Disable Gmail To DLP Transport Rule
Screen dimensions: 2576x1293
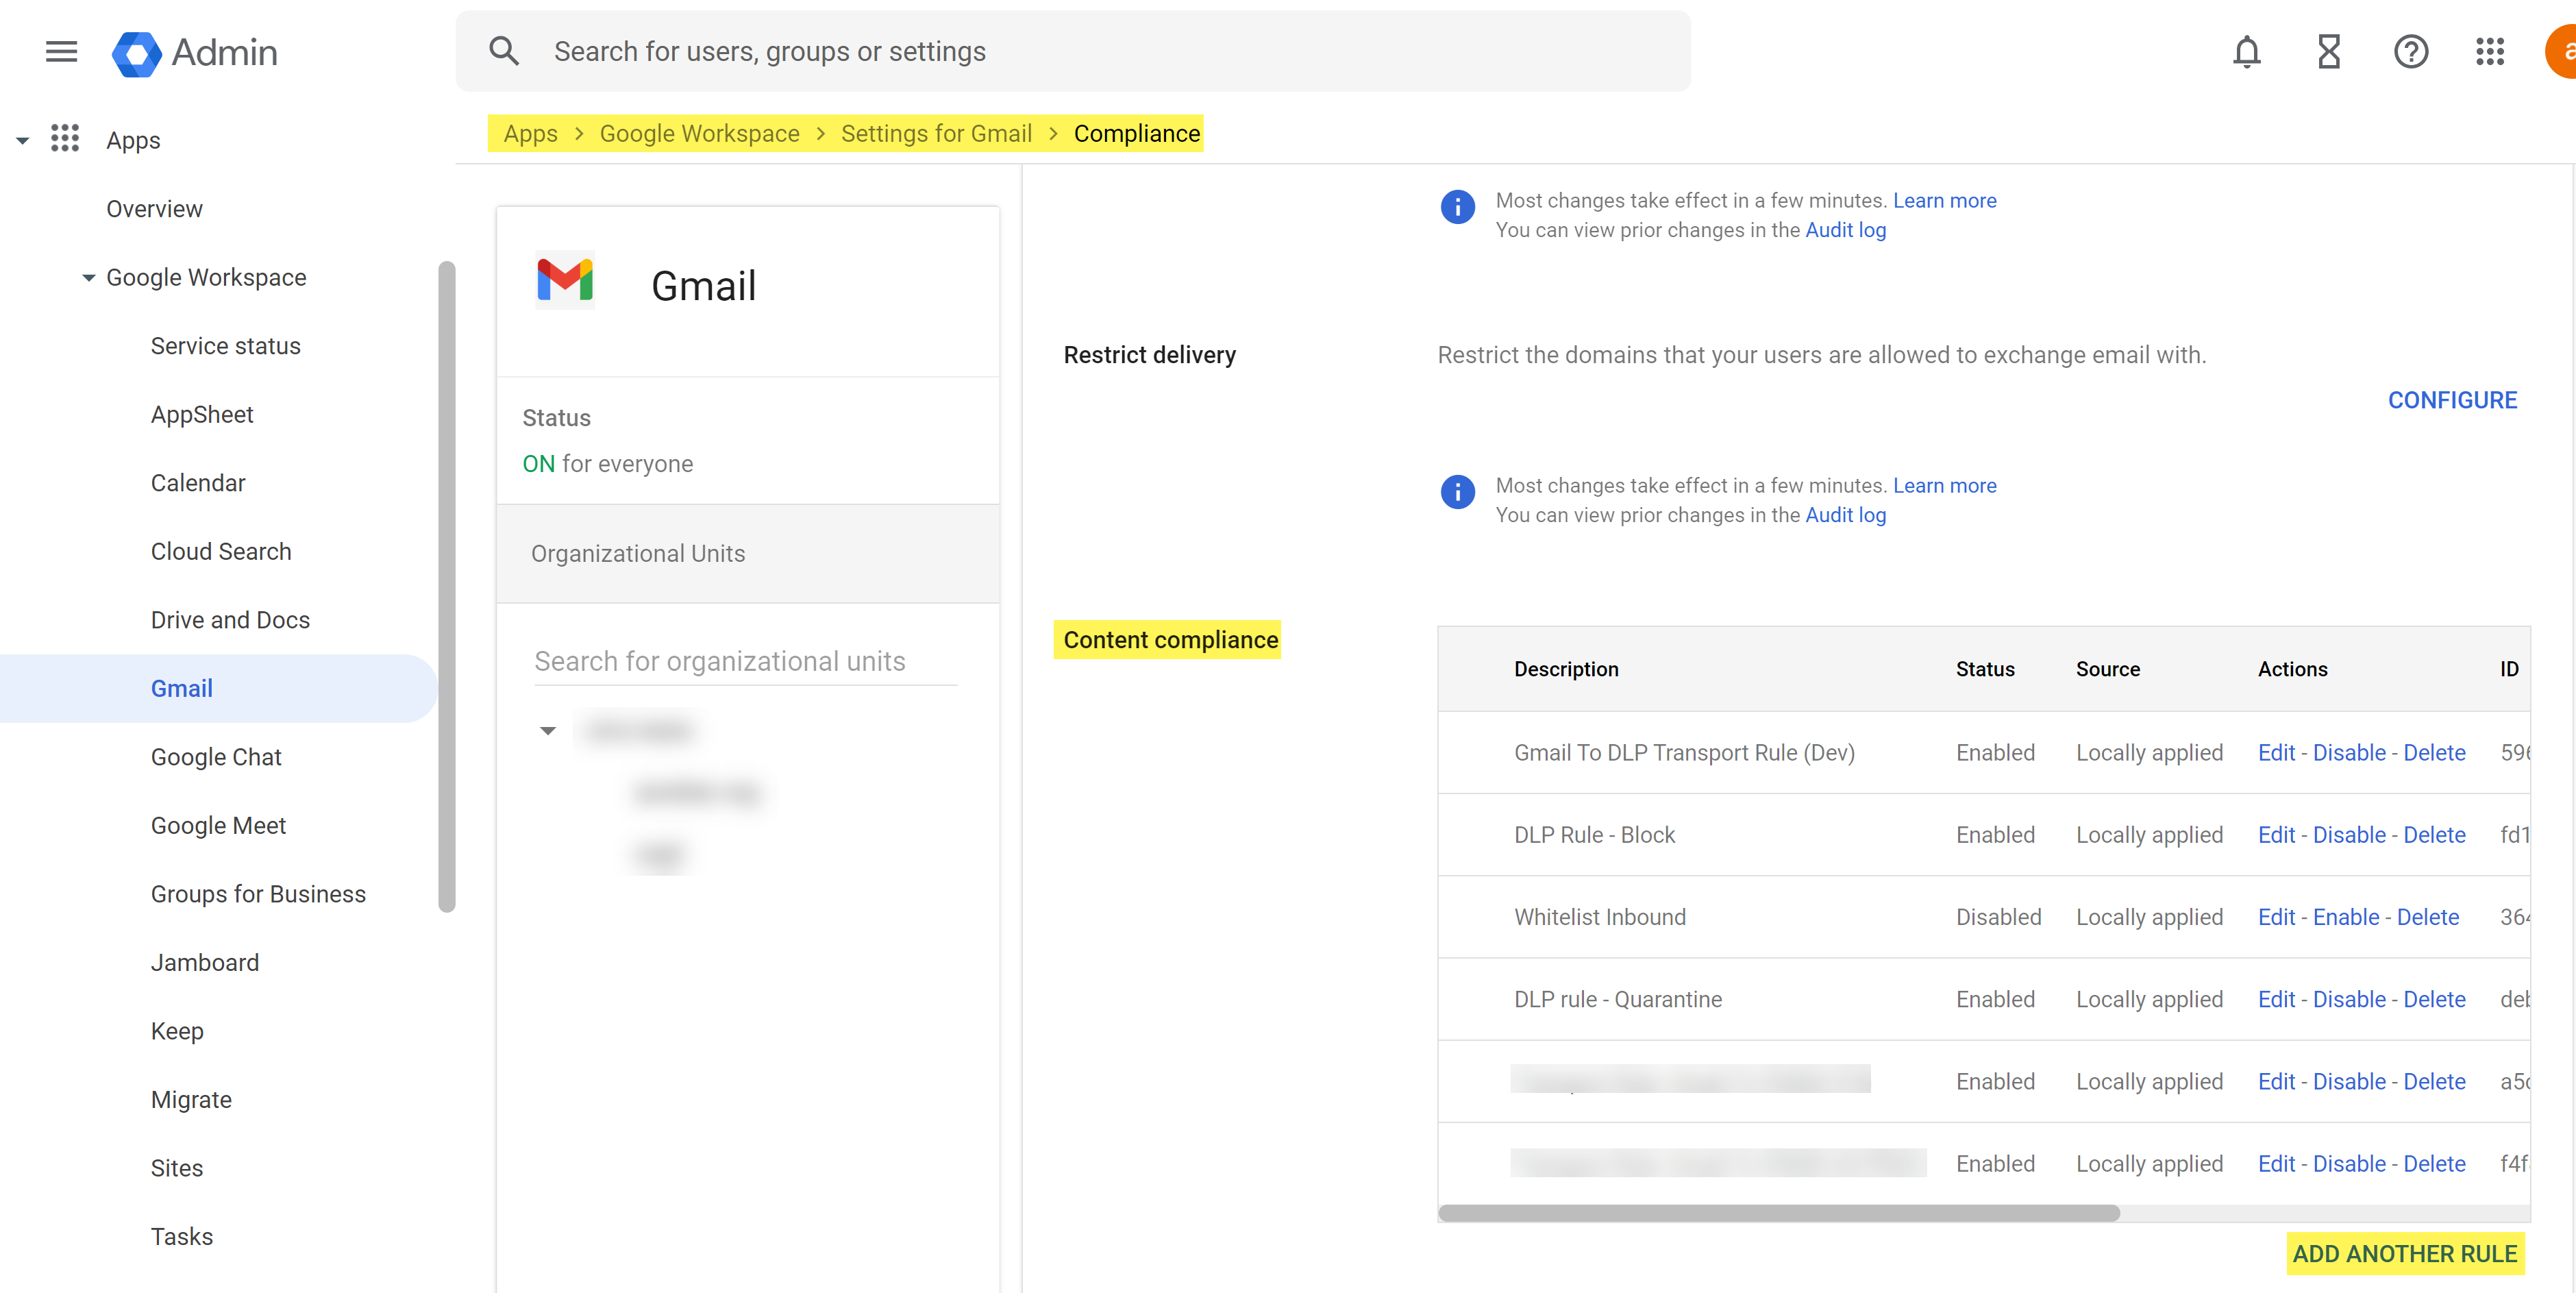coord(2349,753)
